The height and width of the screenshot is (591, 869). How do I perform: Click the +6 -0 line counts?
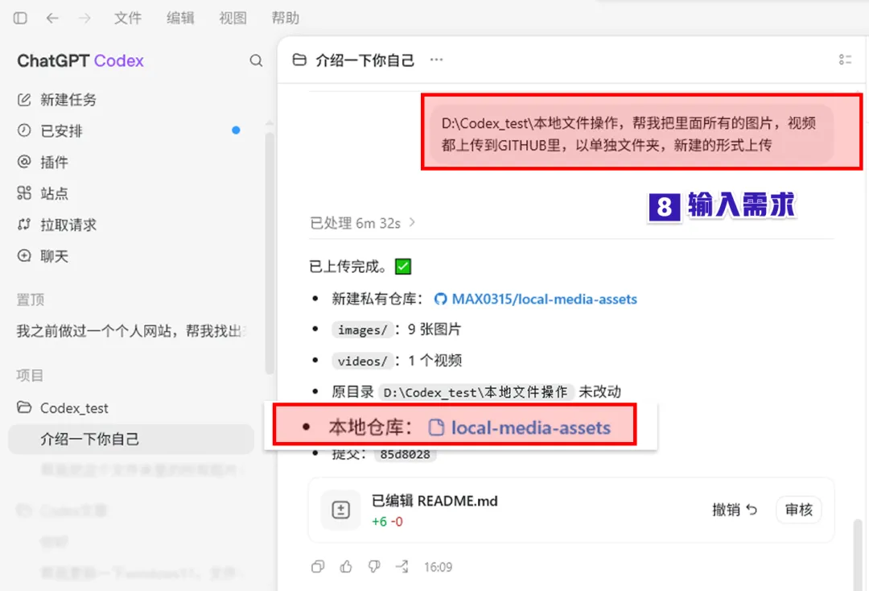[387, 522]
